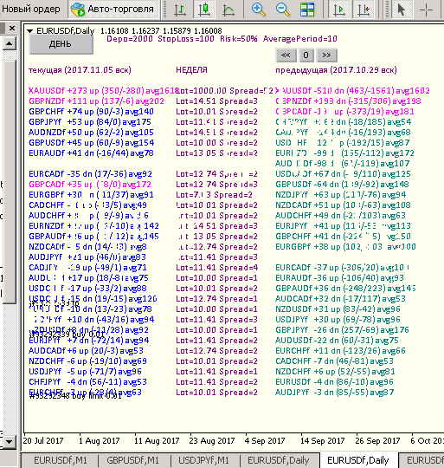Open the New Order (Новый ордер) button
This screenshot has height=468, width=444.
pyautogui.click(x=30, y=9)
